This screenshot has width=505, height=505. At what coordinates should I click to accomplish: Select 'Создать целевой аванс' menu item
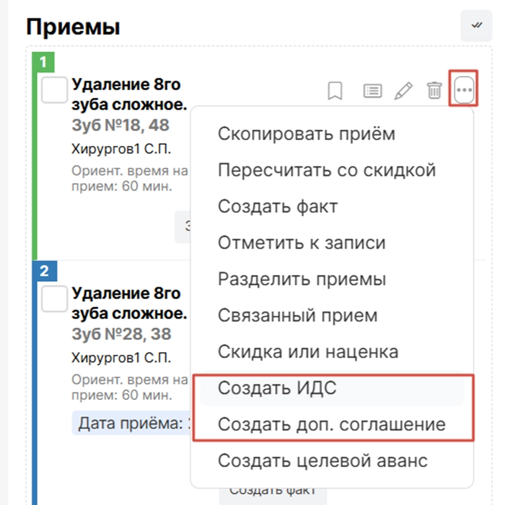click(323, 461)
